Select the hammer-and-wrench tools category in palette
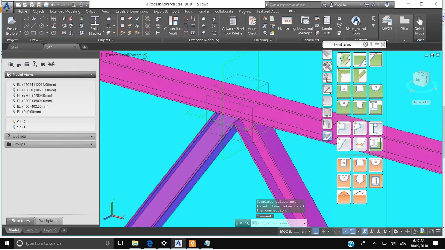The height and width of the screenshot is (250, 445). pos(327,66)
